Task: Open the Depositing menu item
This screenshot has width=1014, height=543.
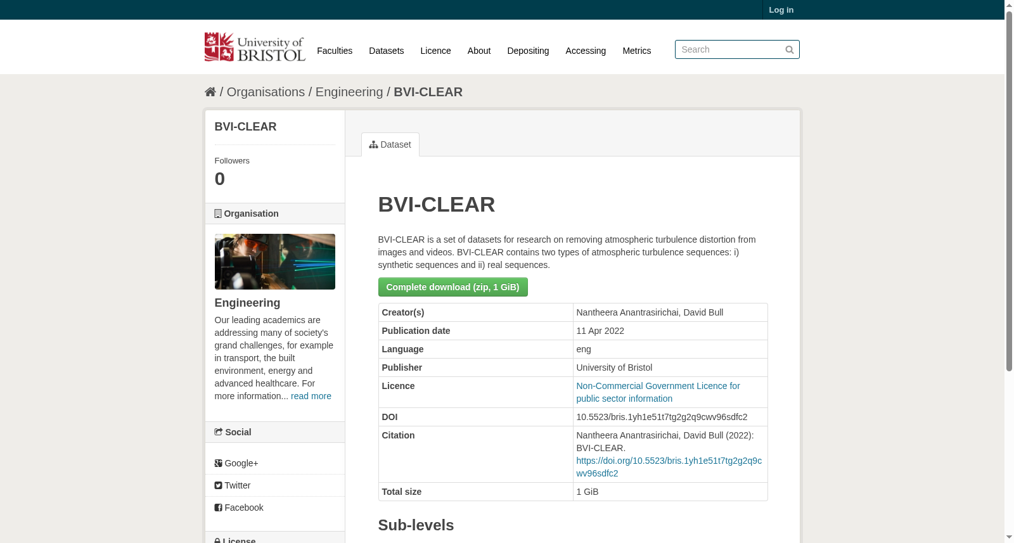Action: (528, 51)
